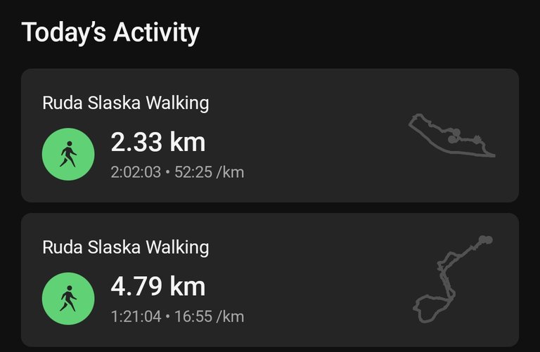Screen dimensions: 540x352
Task: Tap the 2:02:03 duration text
Action: pos(136,172)
